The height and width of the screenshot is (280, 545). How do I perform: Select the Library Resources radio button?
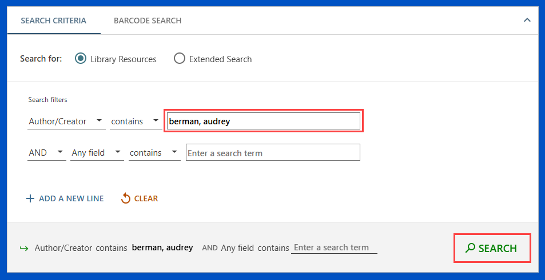pyautogui.click(x=81, y=59)
